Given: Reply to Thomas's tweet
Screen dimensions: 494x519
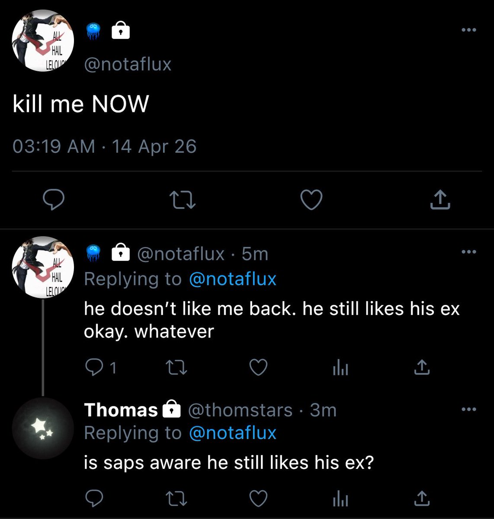Looking at the screenshot, I should [94, 499].
